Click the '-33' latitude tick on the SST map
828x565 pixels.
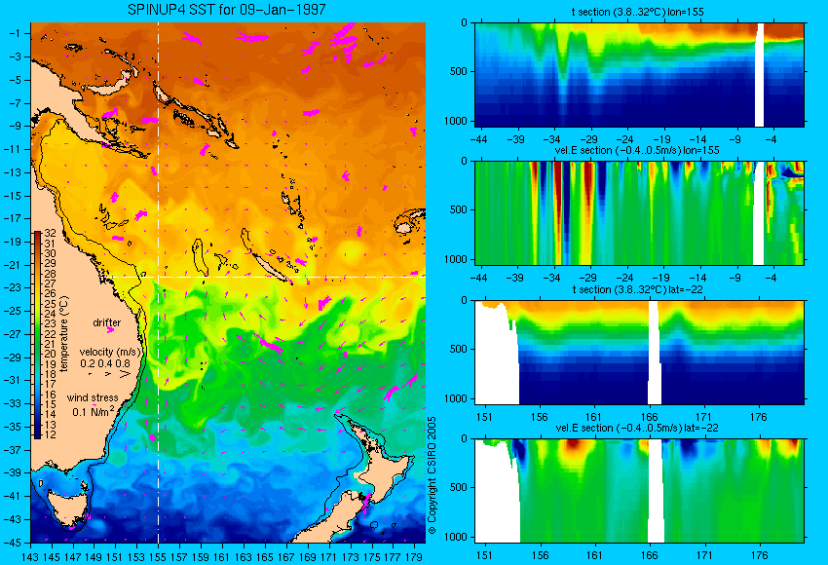(x=12, y=403)
